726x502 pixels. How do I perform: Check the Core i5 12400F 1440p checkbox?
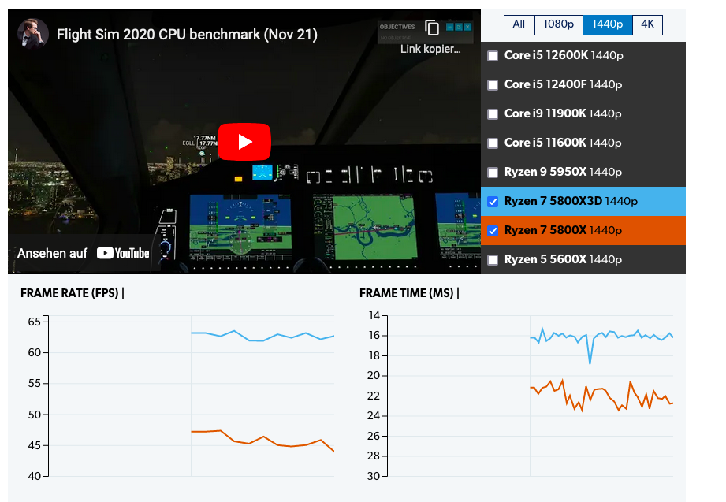493,85
